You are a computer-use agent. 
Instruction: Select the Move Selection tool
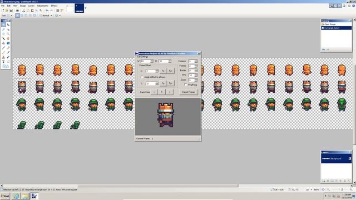tap(8, 29)
